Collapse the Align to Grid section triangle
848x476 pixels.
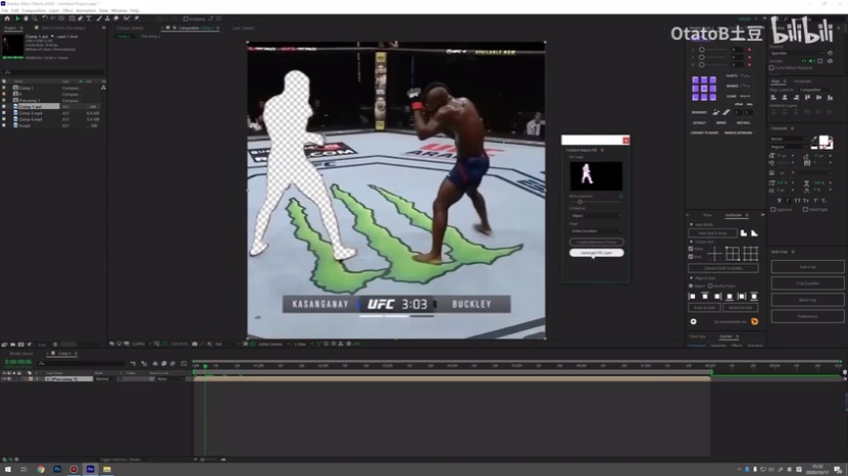691,277
